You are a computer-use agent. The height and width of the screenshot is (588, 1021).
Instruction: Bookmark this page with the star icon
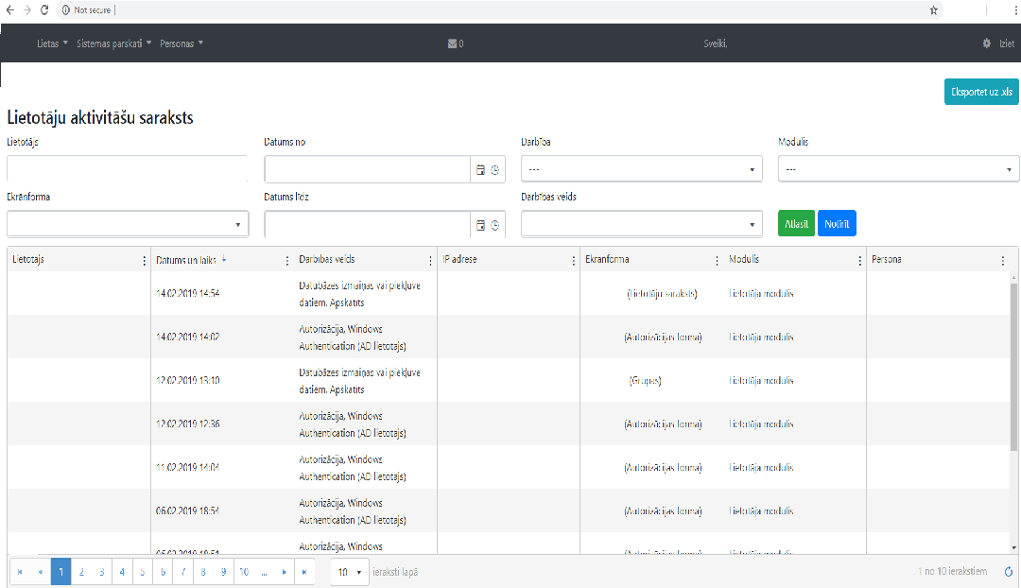point(933,9)
